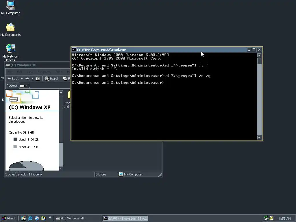This screenshot has width=296, height=222.
Task: Open Edit menu in Explorer window
Action: click(x=19, y=72)
